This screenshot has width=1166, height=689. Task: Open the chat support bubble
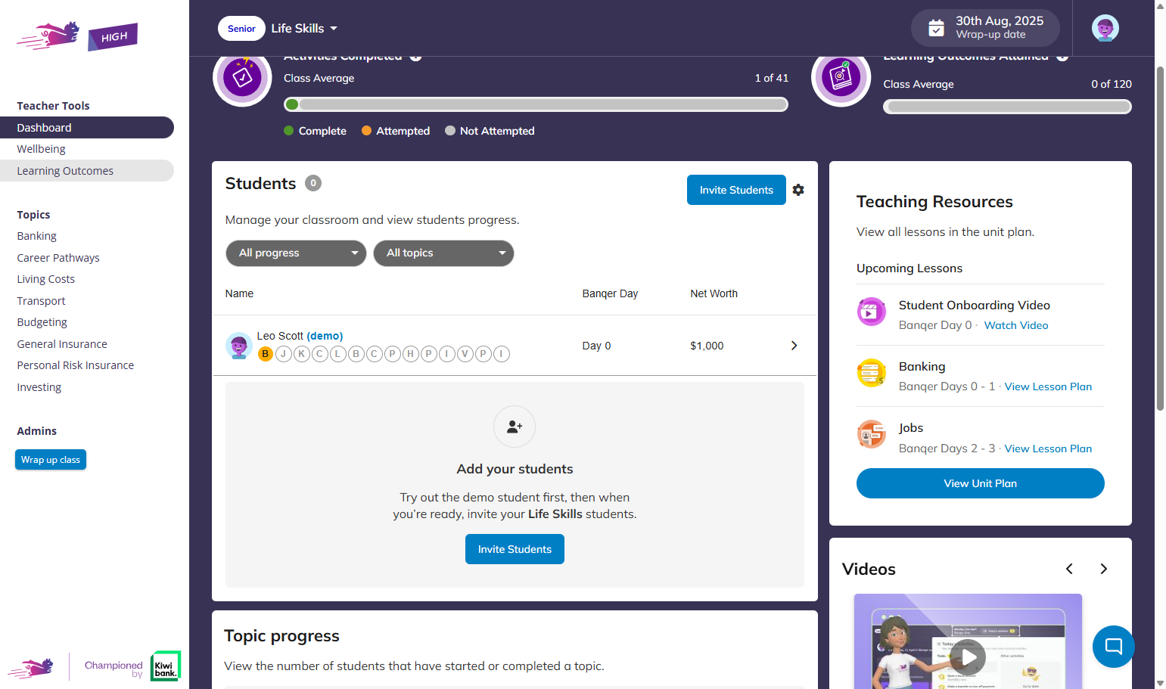pos(1113,646)
